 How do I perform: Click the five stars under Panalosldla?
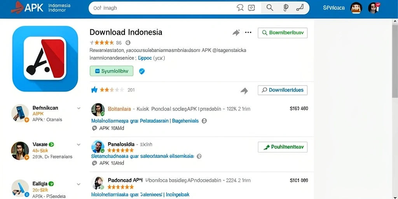click(x=120, y=150)
